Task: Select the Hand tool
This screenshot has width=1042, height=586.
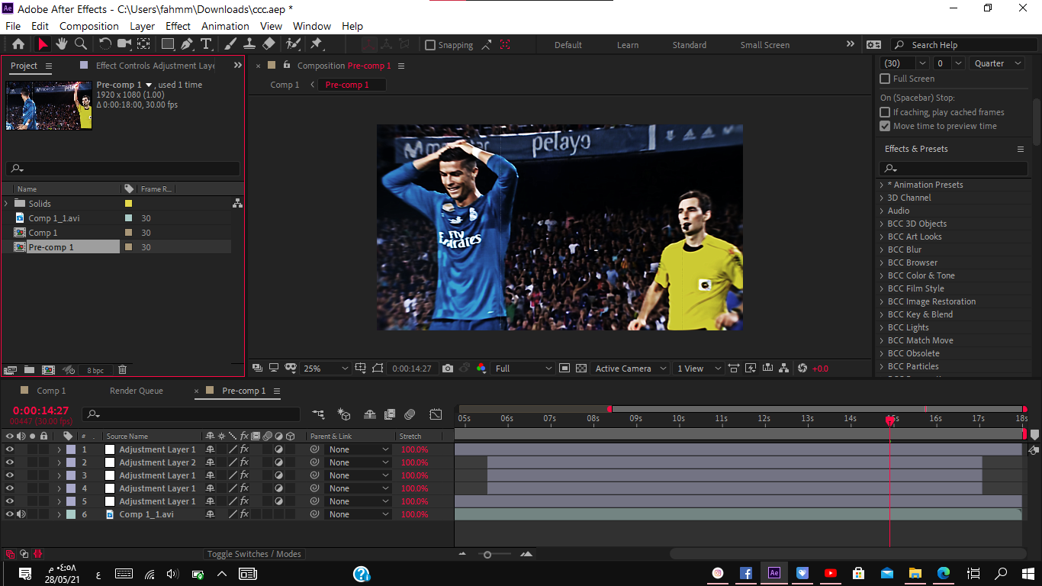Action: point(62,44)
